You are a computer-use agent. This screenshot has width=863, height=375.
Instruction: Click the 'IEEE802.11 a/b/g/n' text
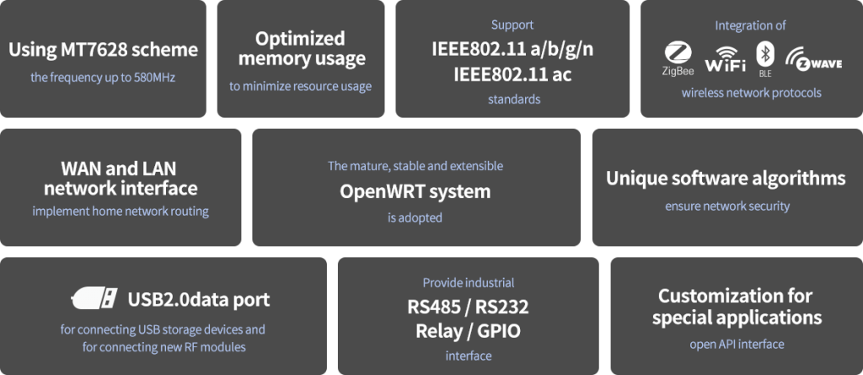pos(512,48)
